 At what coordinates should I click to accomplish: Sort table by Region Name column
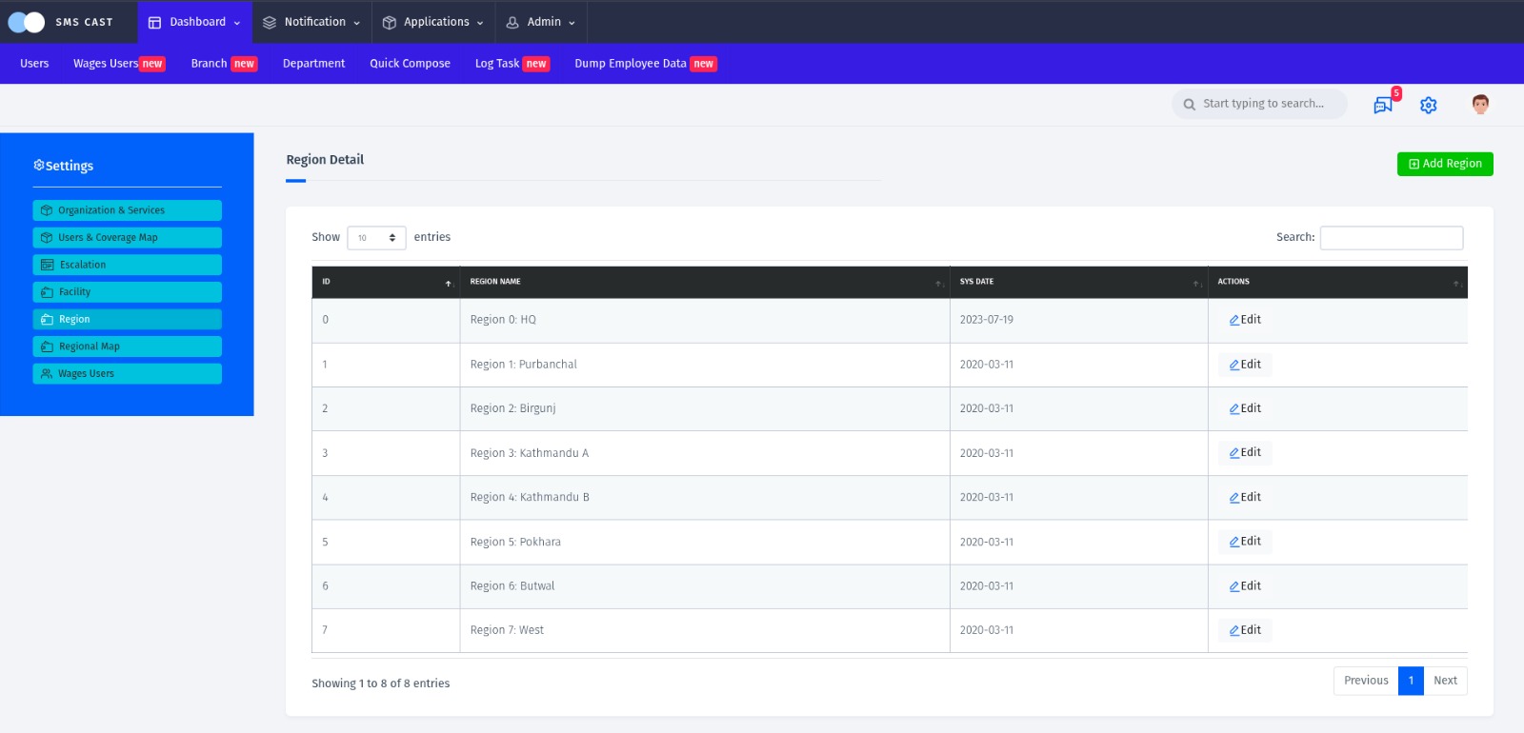(x=704, y=282)
